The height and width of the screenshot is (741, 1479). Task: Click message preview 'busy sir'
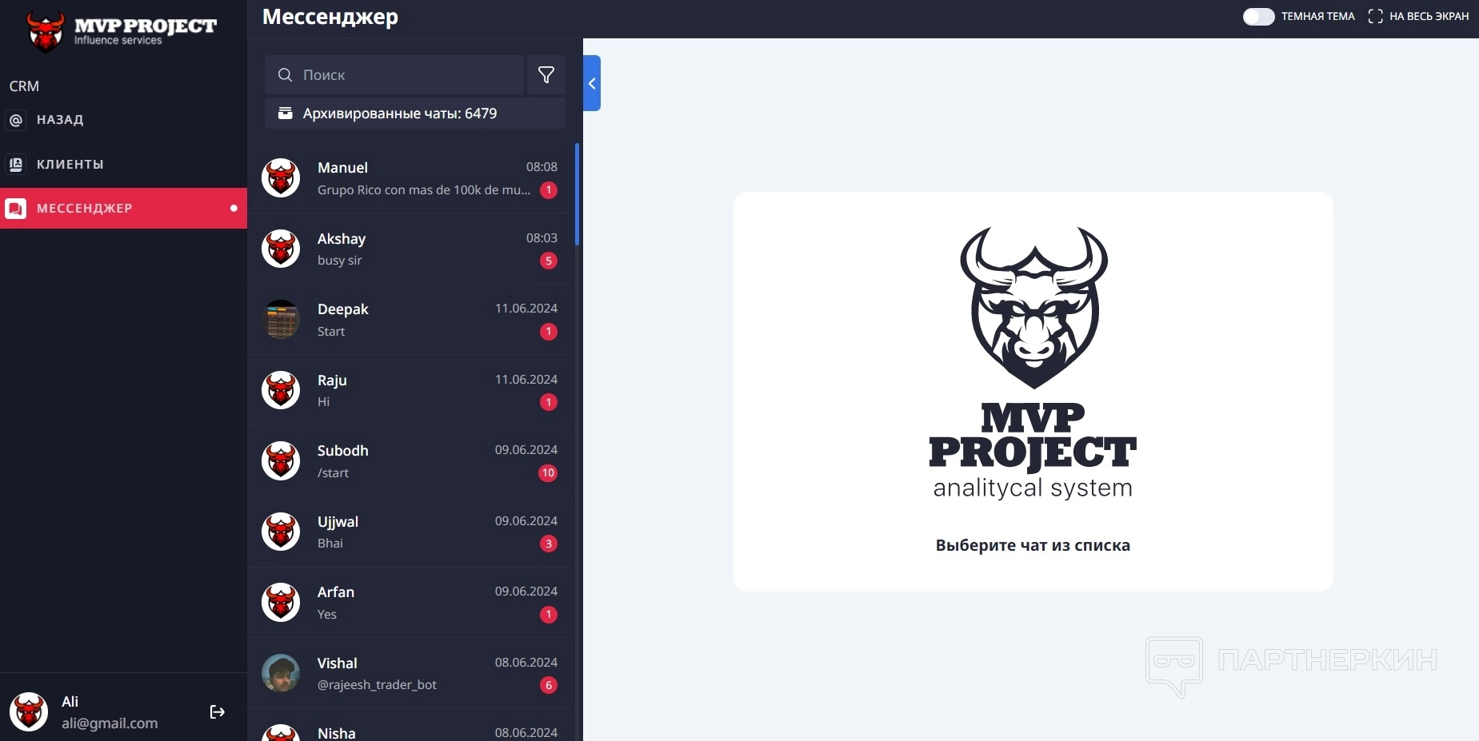pyautogui.click(x=340, y=261)
